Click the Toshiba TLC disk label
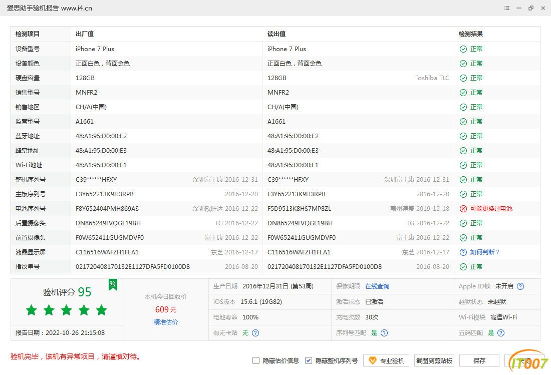551x375 pixels. coord(432,78)
